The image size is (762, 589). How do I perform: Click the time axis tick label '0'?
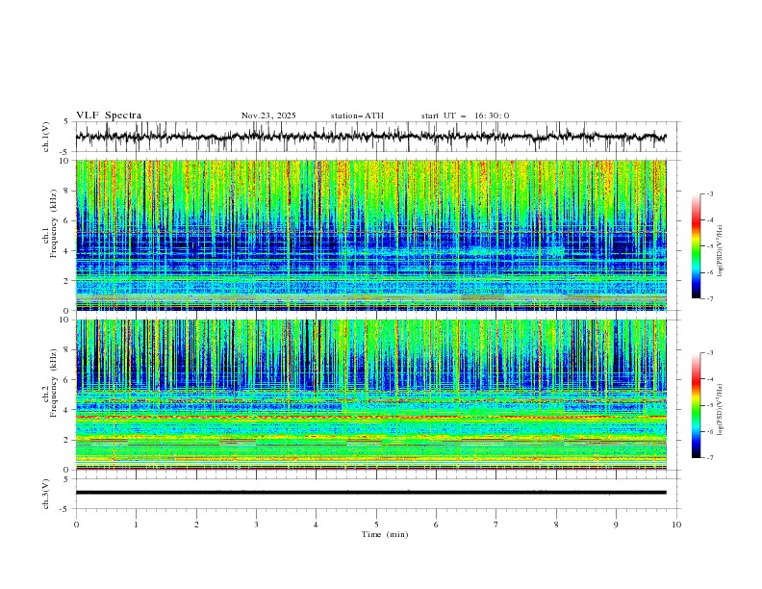point(76,525)
